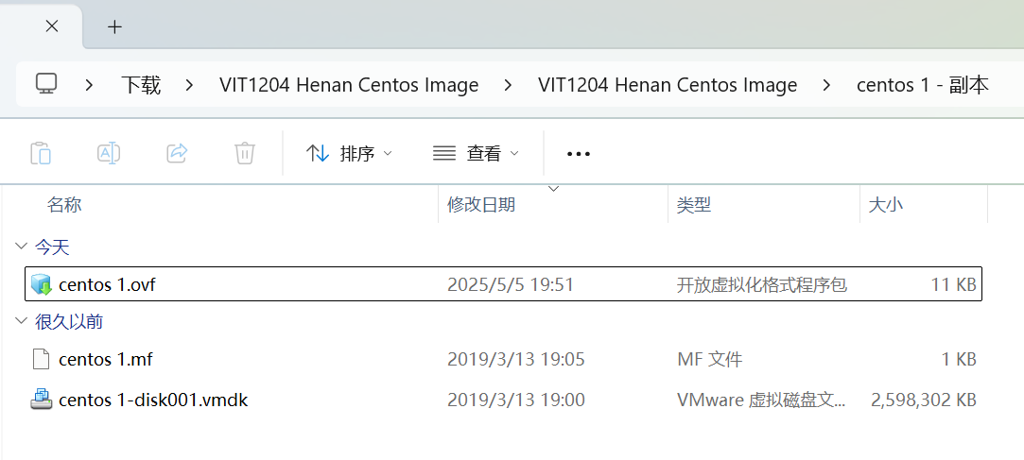
Task: Sort by 大小 column header
Action: point(886,204)
